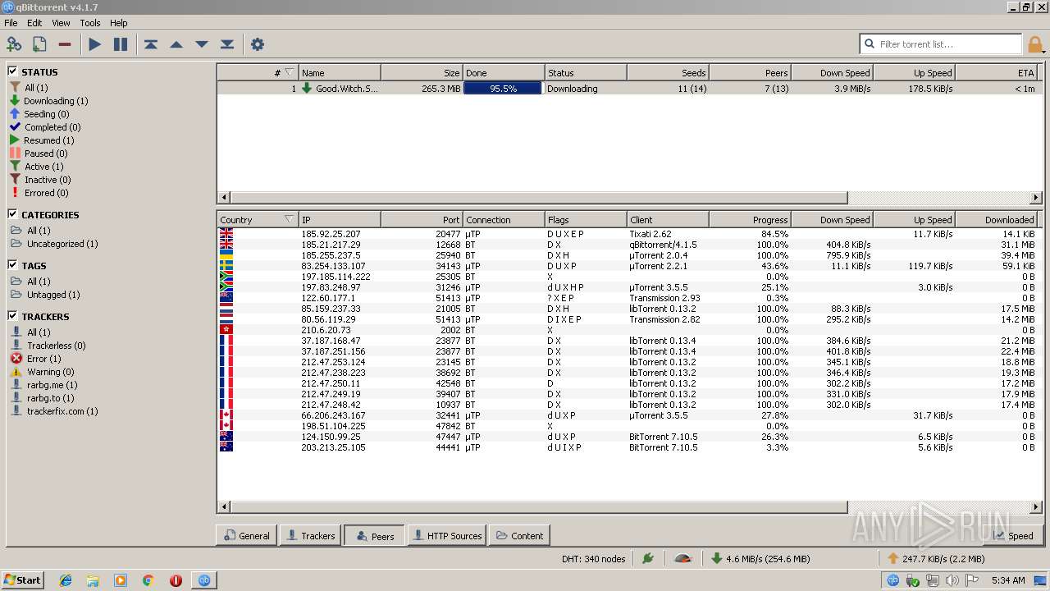Switch to the General tab
The image size is (1050, 591).
(x=246, y=535)
